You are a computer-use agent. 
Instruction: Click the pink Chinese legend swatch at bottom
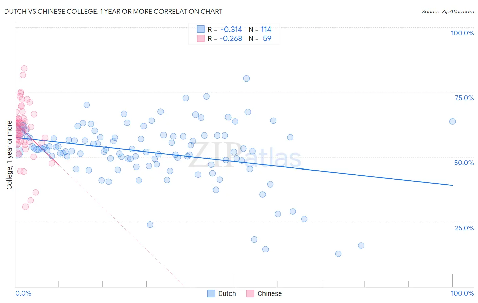tap(250, 293)
